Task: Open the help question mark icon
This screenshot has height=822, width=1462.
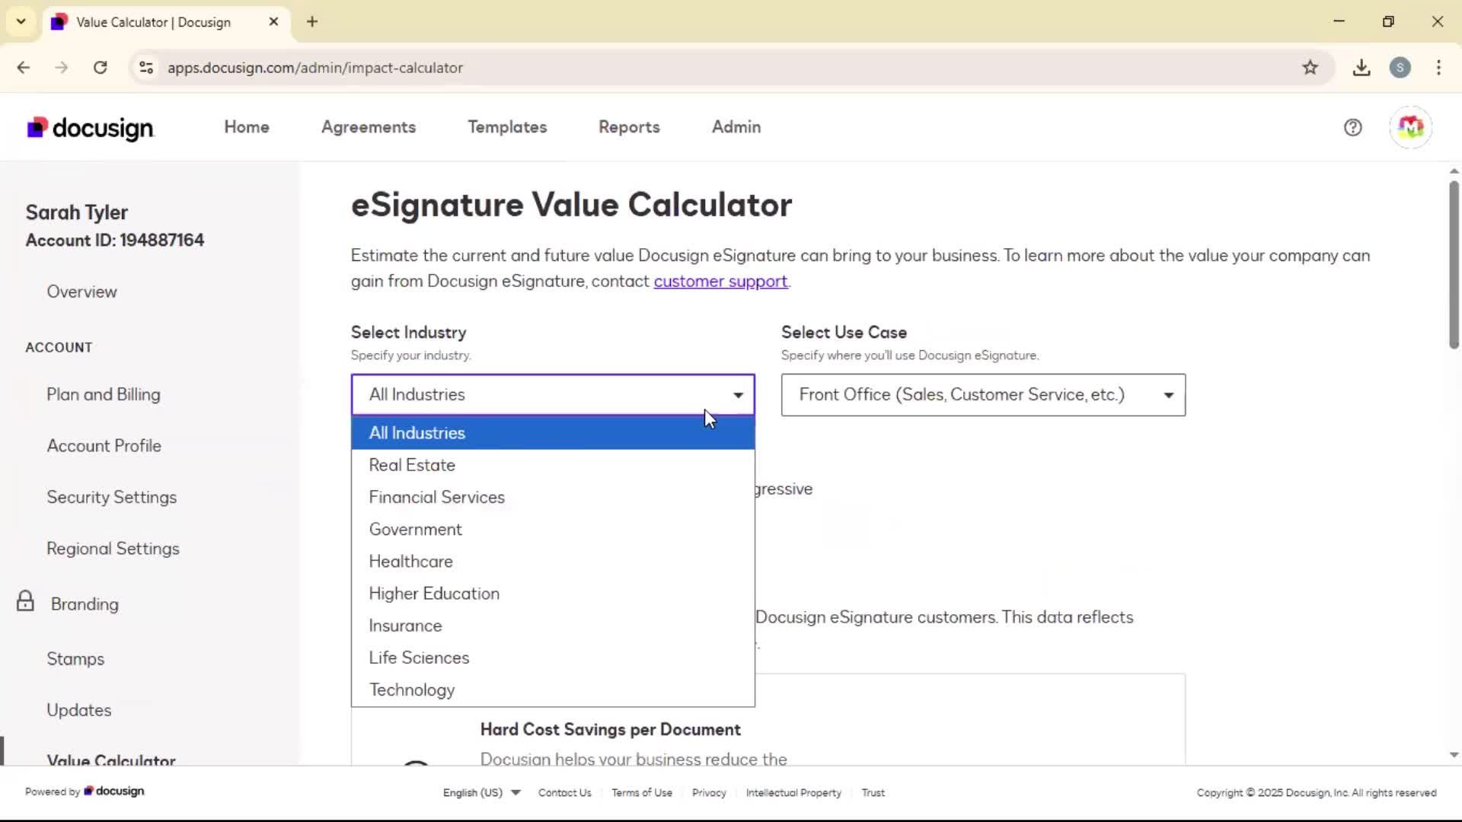Action: pyautogui.click(x=1352, y=127)
